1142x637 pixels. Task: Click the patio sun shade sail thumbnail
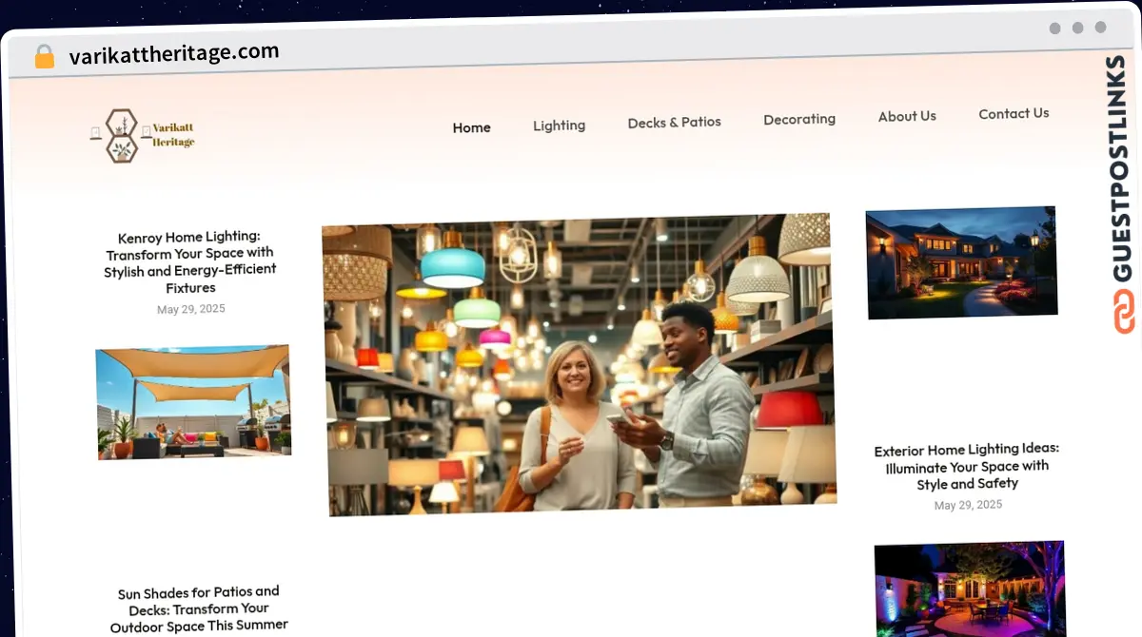click(x=193, y=402)
